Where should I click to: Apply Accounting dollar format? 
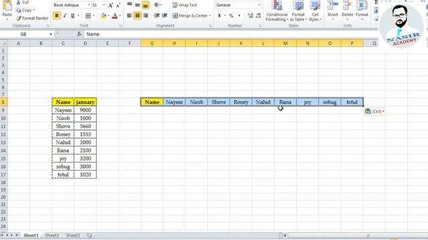(219, 16)
